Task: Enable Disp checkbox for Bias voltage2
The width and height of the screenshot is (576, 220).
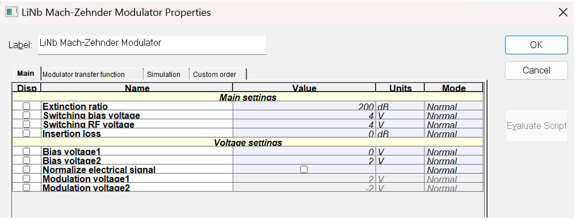Action: tap(26, 160)
